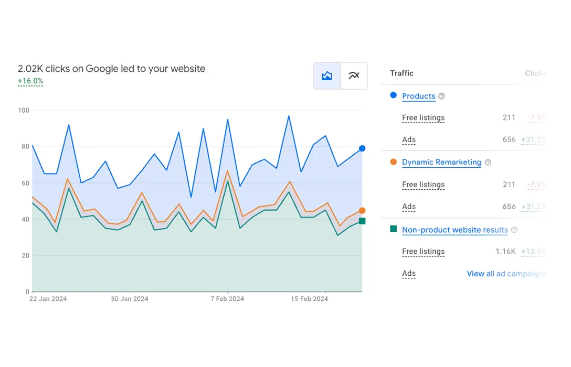Image resolution: width=571 pixels, height=367 pixels.
Task: Click the 7 Feb 2024 axis label
Action: (x=227, y=299)
